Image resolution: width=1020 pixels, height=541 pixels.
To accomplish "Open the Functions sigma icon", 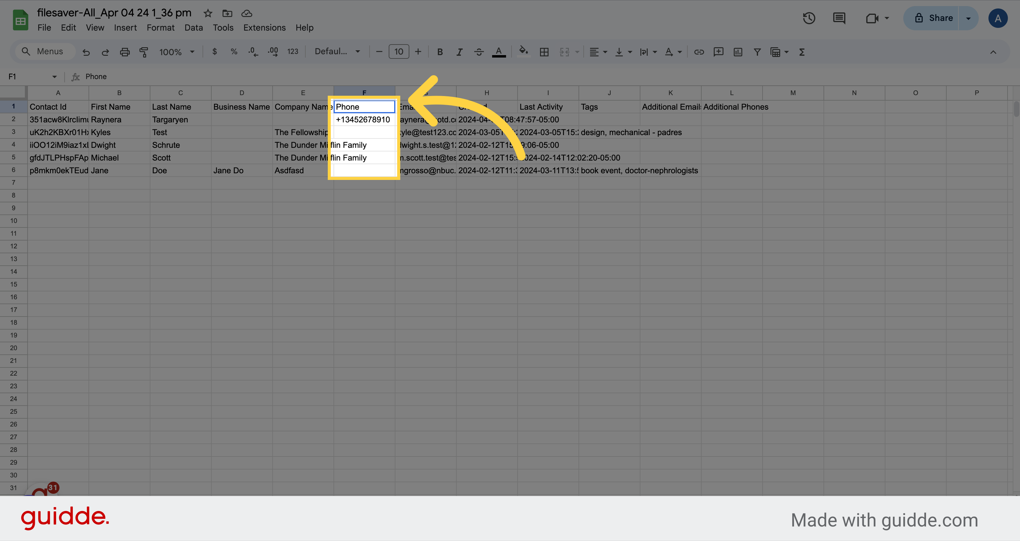I will 802,52.
